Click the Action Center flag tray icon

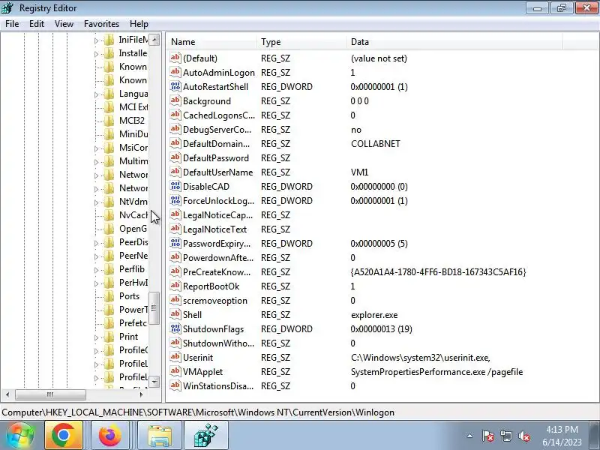coord(488,436)
